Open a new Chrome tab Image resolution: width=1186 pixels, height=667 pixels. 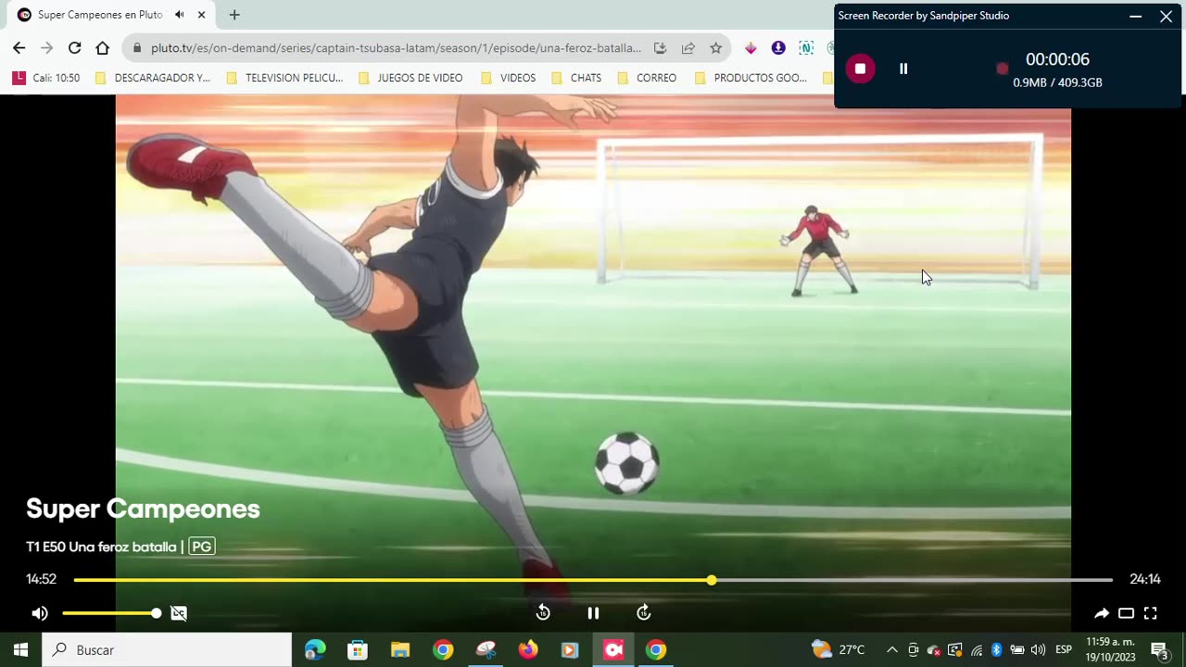coord(234,15)
